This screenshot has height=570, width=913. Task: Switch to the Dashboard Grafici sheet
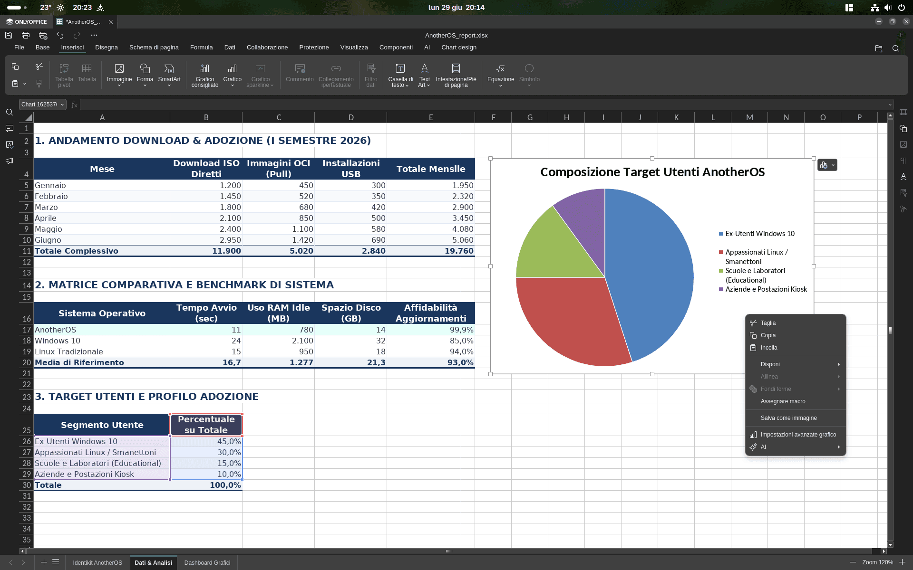[x=207, y=563]
